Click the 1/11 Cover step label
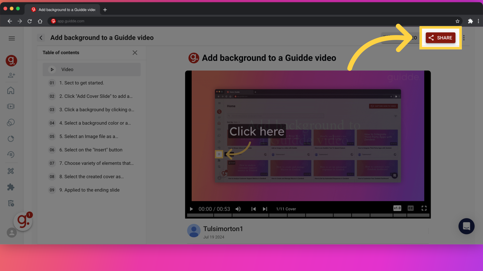 [x=286, y=209]
